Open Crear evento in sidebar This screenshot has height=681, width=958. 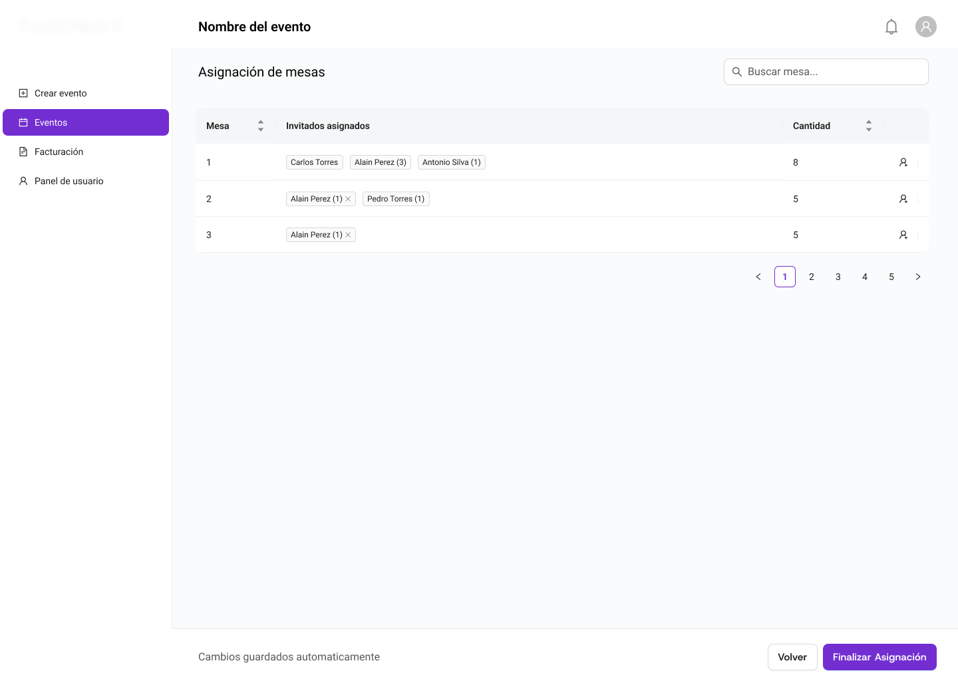click(x=61, y=93)
